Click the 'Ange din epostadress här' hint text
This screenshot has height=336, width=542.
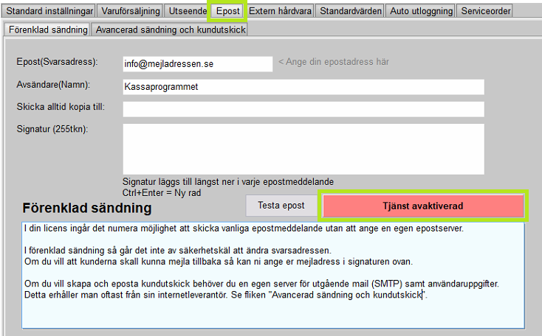tap(333, 62)
